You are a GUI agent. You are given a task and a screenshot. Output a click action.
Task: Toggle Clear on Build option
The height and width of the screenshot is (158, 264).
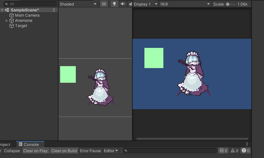[x=64, y=151]
